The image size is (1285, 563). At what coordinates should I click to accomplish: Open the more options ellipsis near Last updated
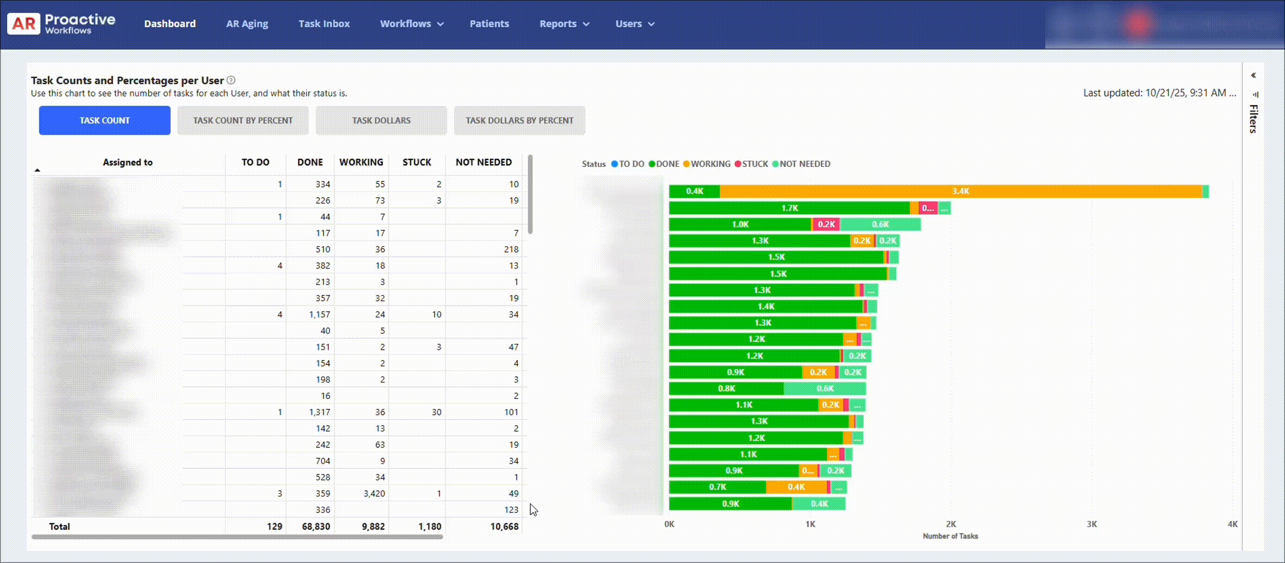click(x=1232, y=93)
